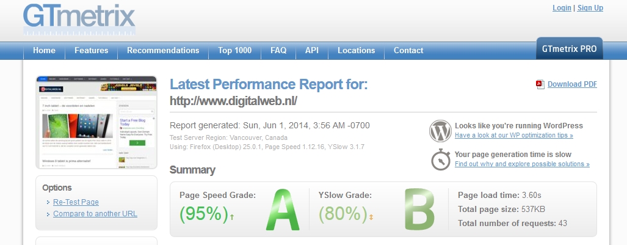Click the Options panel heading
Screen dimensions: 627x245
[x=57, y=188]
